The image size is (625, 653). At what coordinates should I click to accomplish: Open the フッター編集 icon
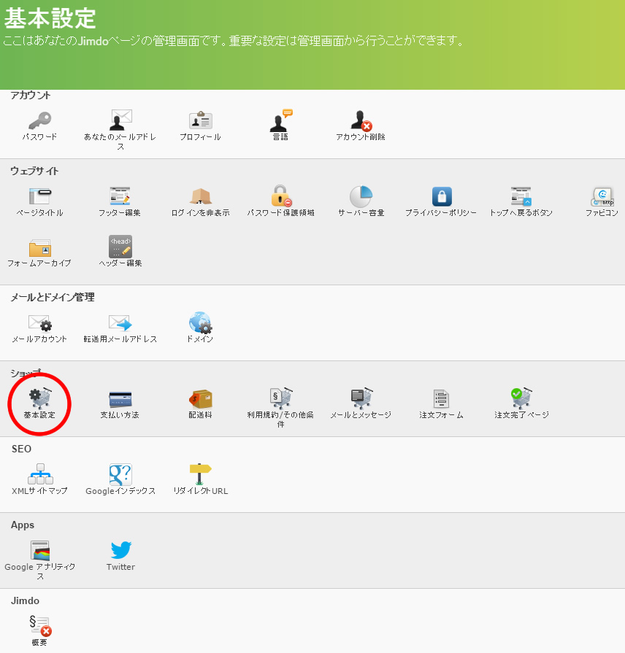(120, 196)
